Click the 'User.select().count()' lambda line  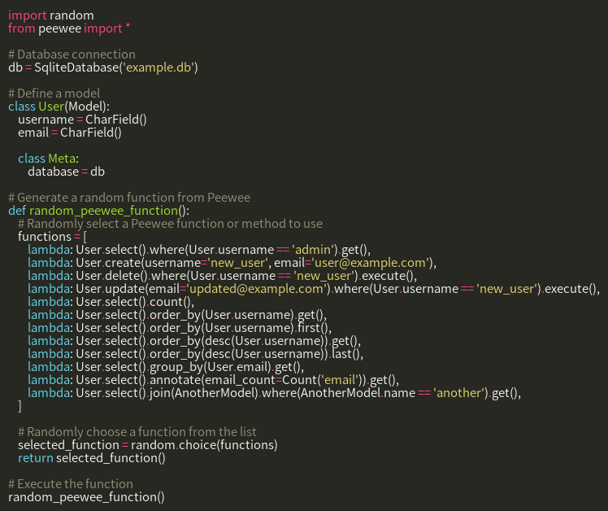point(111,302)
